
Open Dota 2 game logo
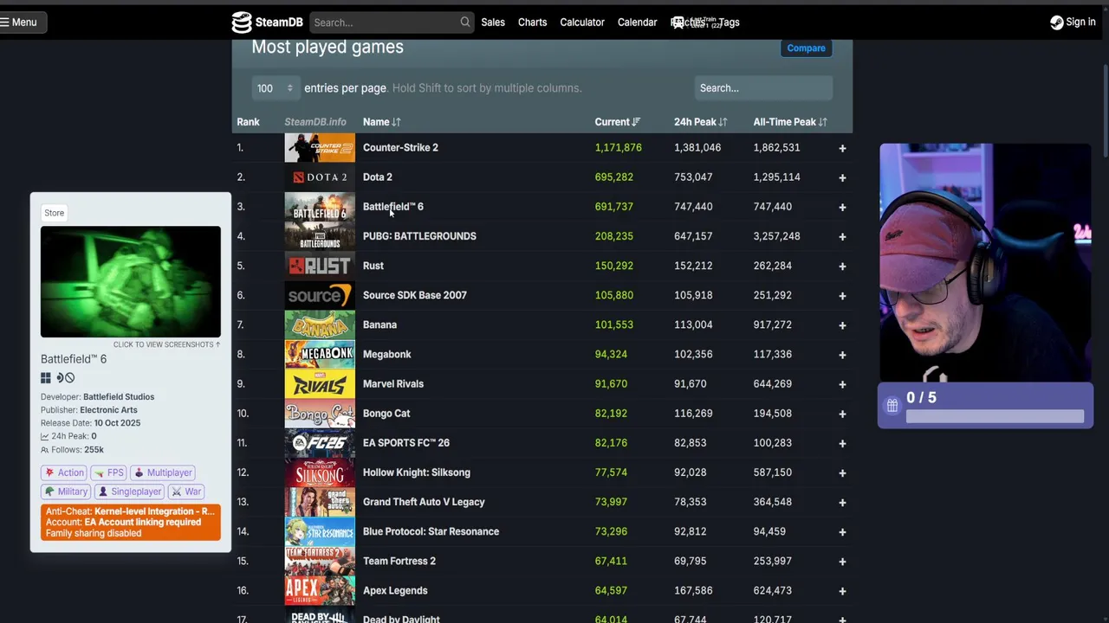(320, 177)
